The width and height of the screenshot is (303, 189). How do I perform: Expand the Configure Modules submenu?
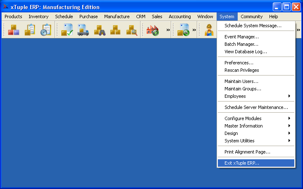(256, 118)
